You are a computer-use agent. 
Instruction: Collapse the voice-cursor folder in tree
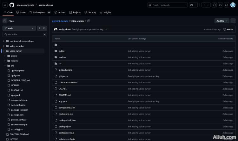[4, 51]
